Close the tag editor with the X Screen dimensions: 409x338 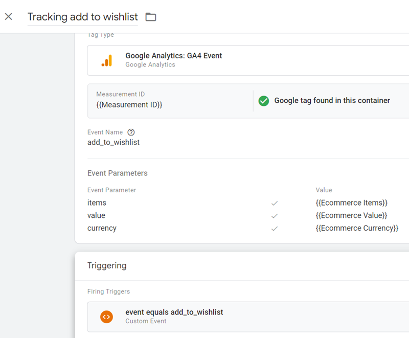(x=8, y=16)
